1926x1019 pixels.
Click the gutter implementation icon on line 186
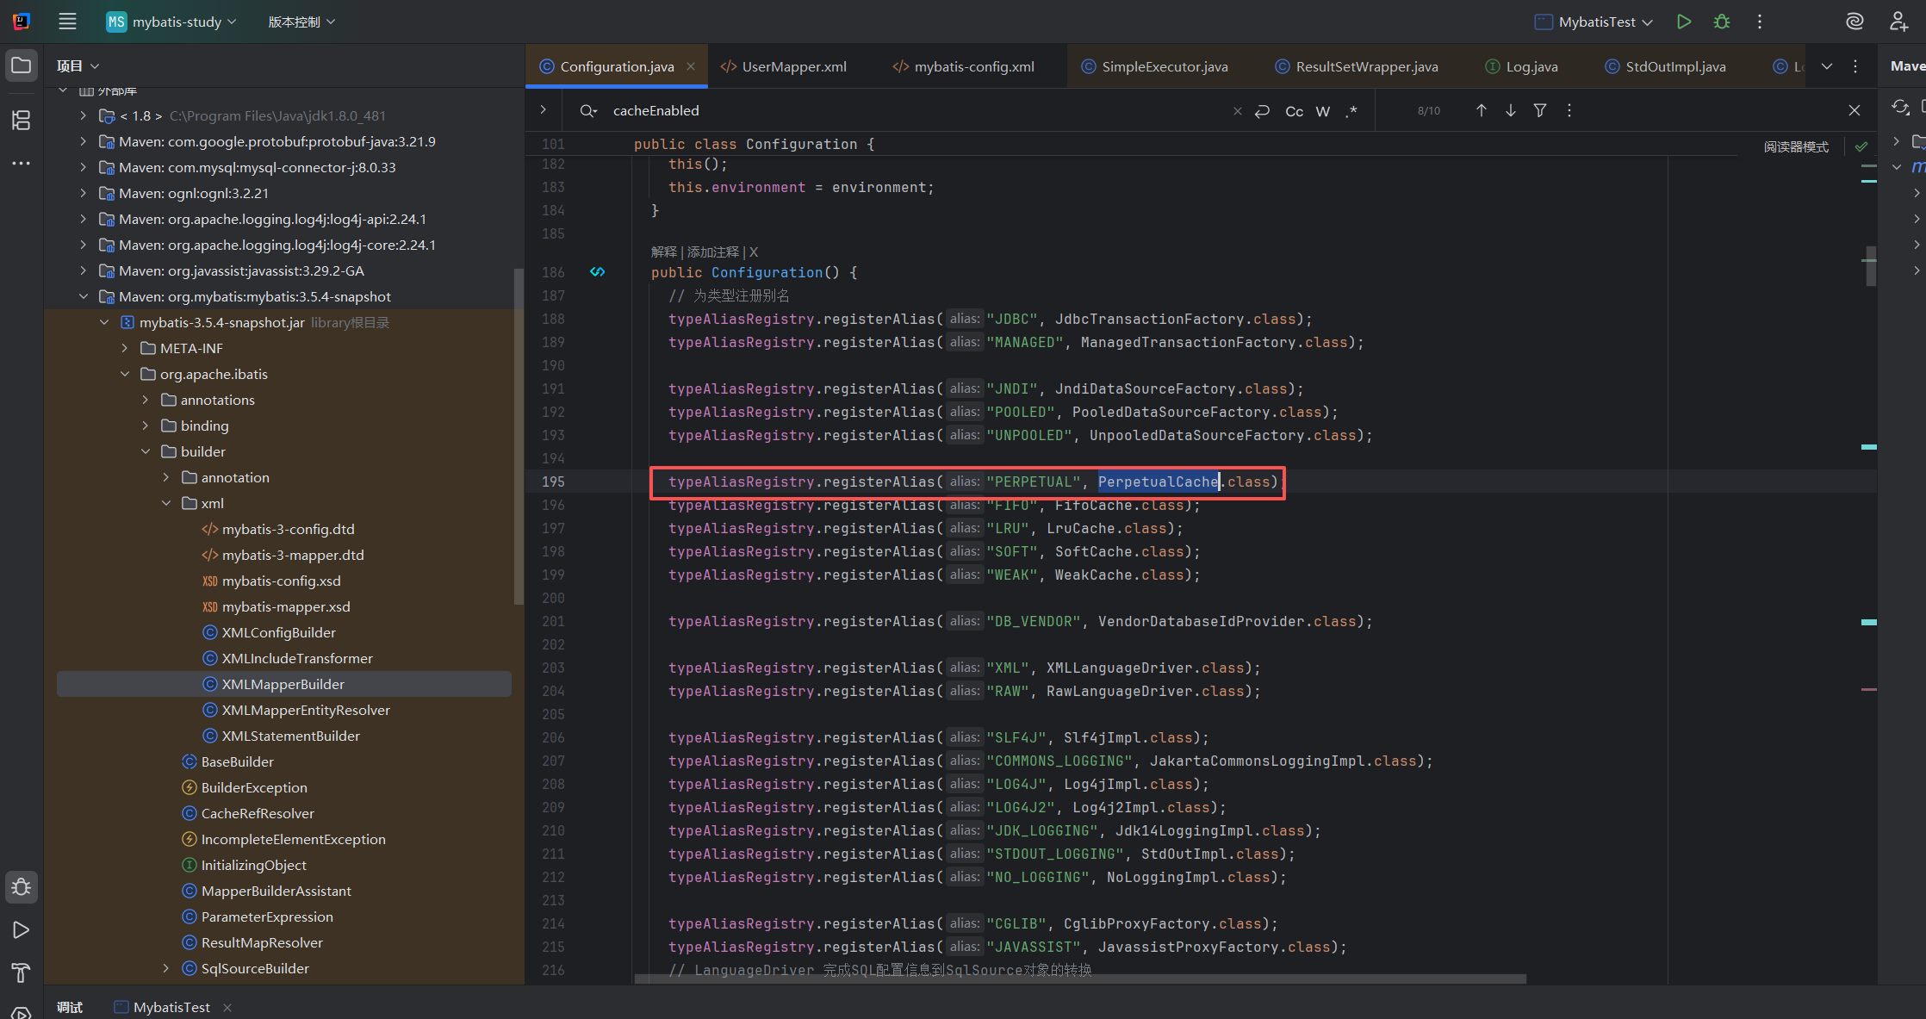pyautogui.click(x=597, y=272)
